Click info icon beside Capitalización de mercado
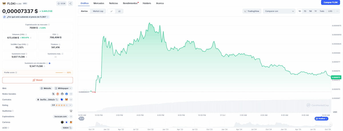Image resolution: width=343 pixels, height=131 pixels. point(49,25)
